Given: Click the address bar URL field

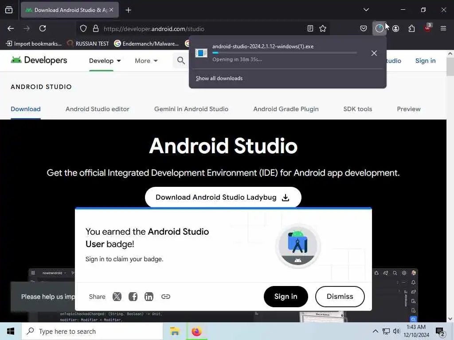Looking at the screenshot, I should pos(203,29).
